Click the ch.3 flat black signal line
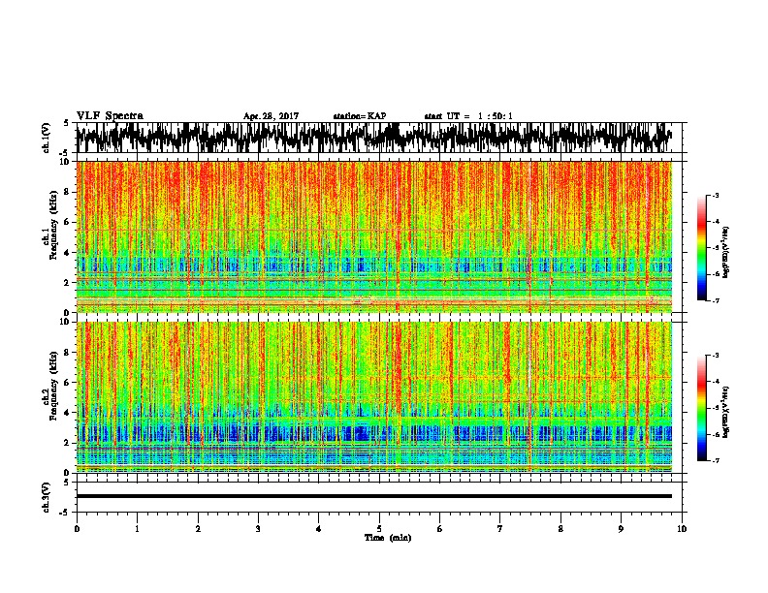 (373, 496)
